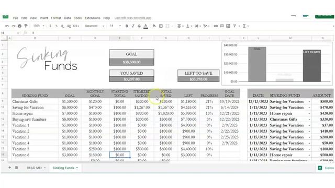Add a new sheet

(9, 168)
